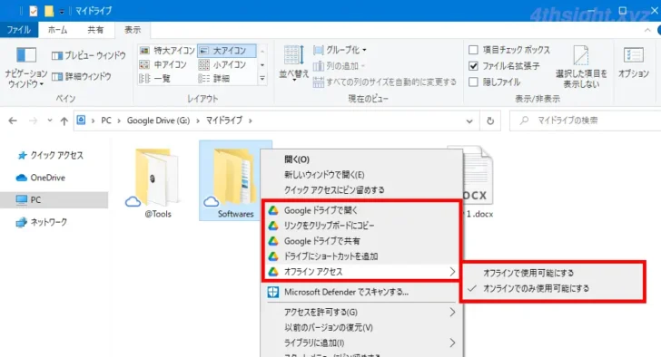The width and height of the screenshot is (661, 357).
Task: Open the グループ化 group-by menu
Action: 340,50
